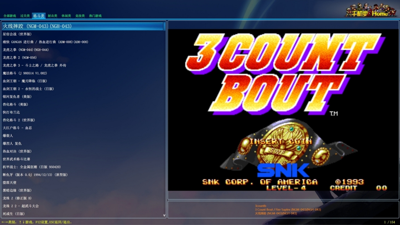The height and width of the screenshot is (225, 400).
Task: Pick 血剑王朝 - 魔刃降临 (日版)
Action: tap(25, 81)
